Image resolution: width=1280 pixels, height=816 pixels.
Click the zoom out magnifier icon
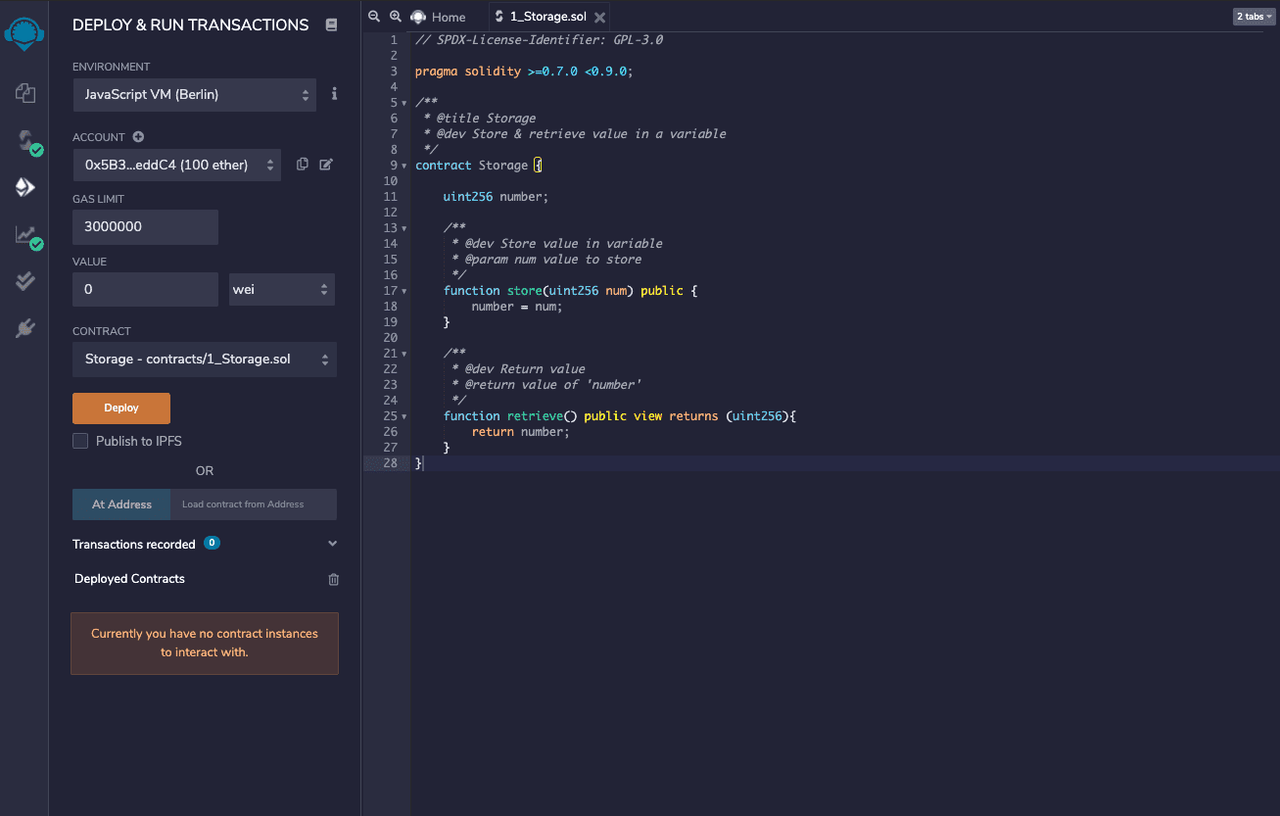click(374, 17)
